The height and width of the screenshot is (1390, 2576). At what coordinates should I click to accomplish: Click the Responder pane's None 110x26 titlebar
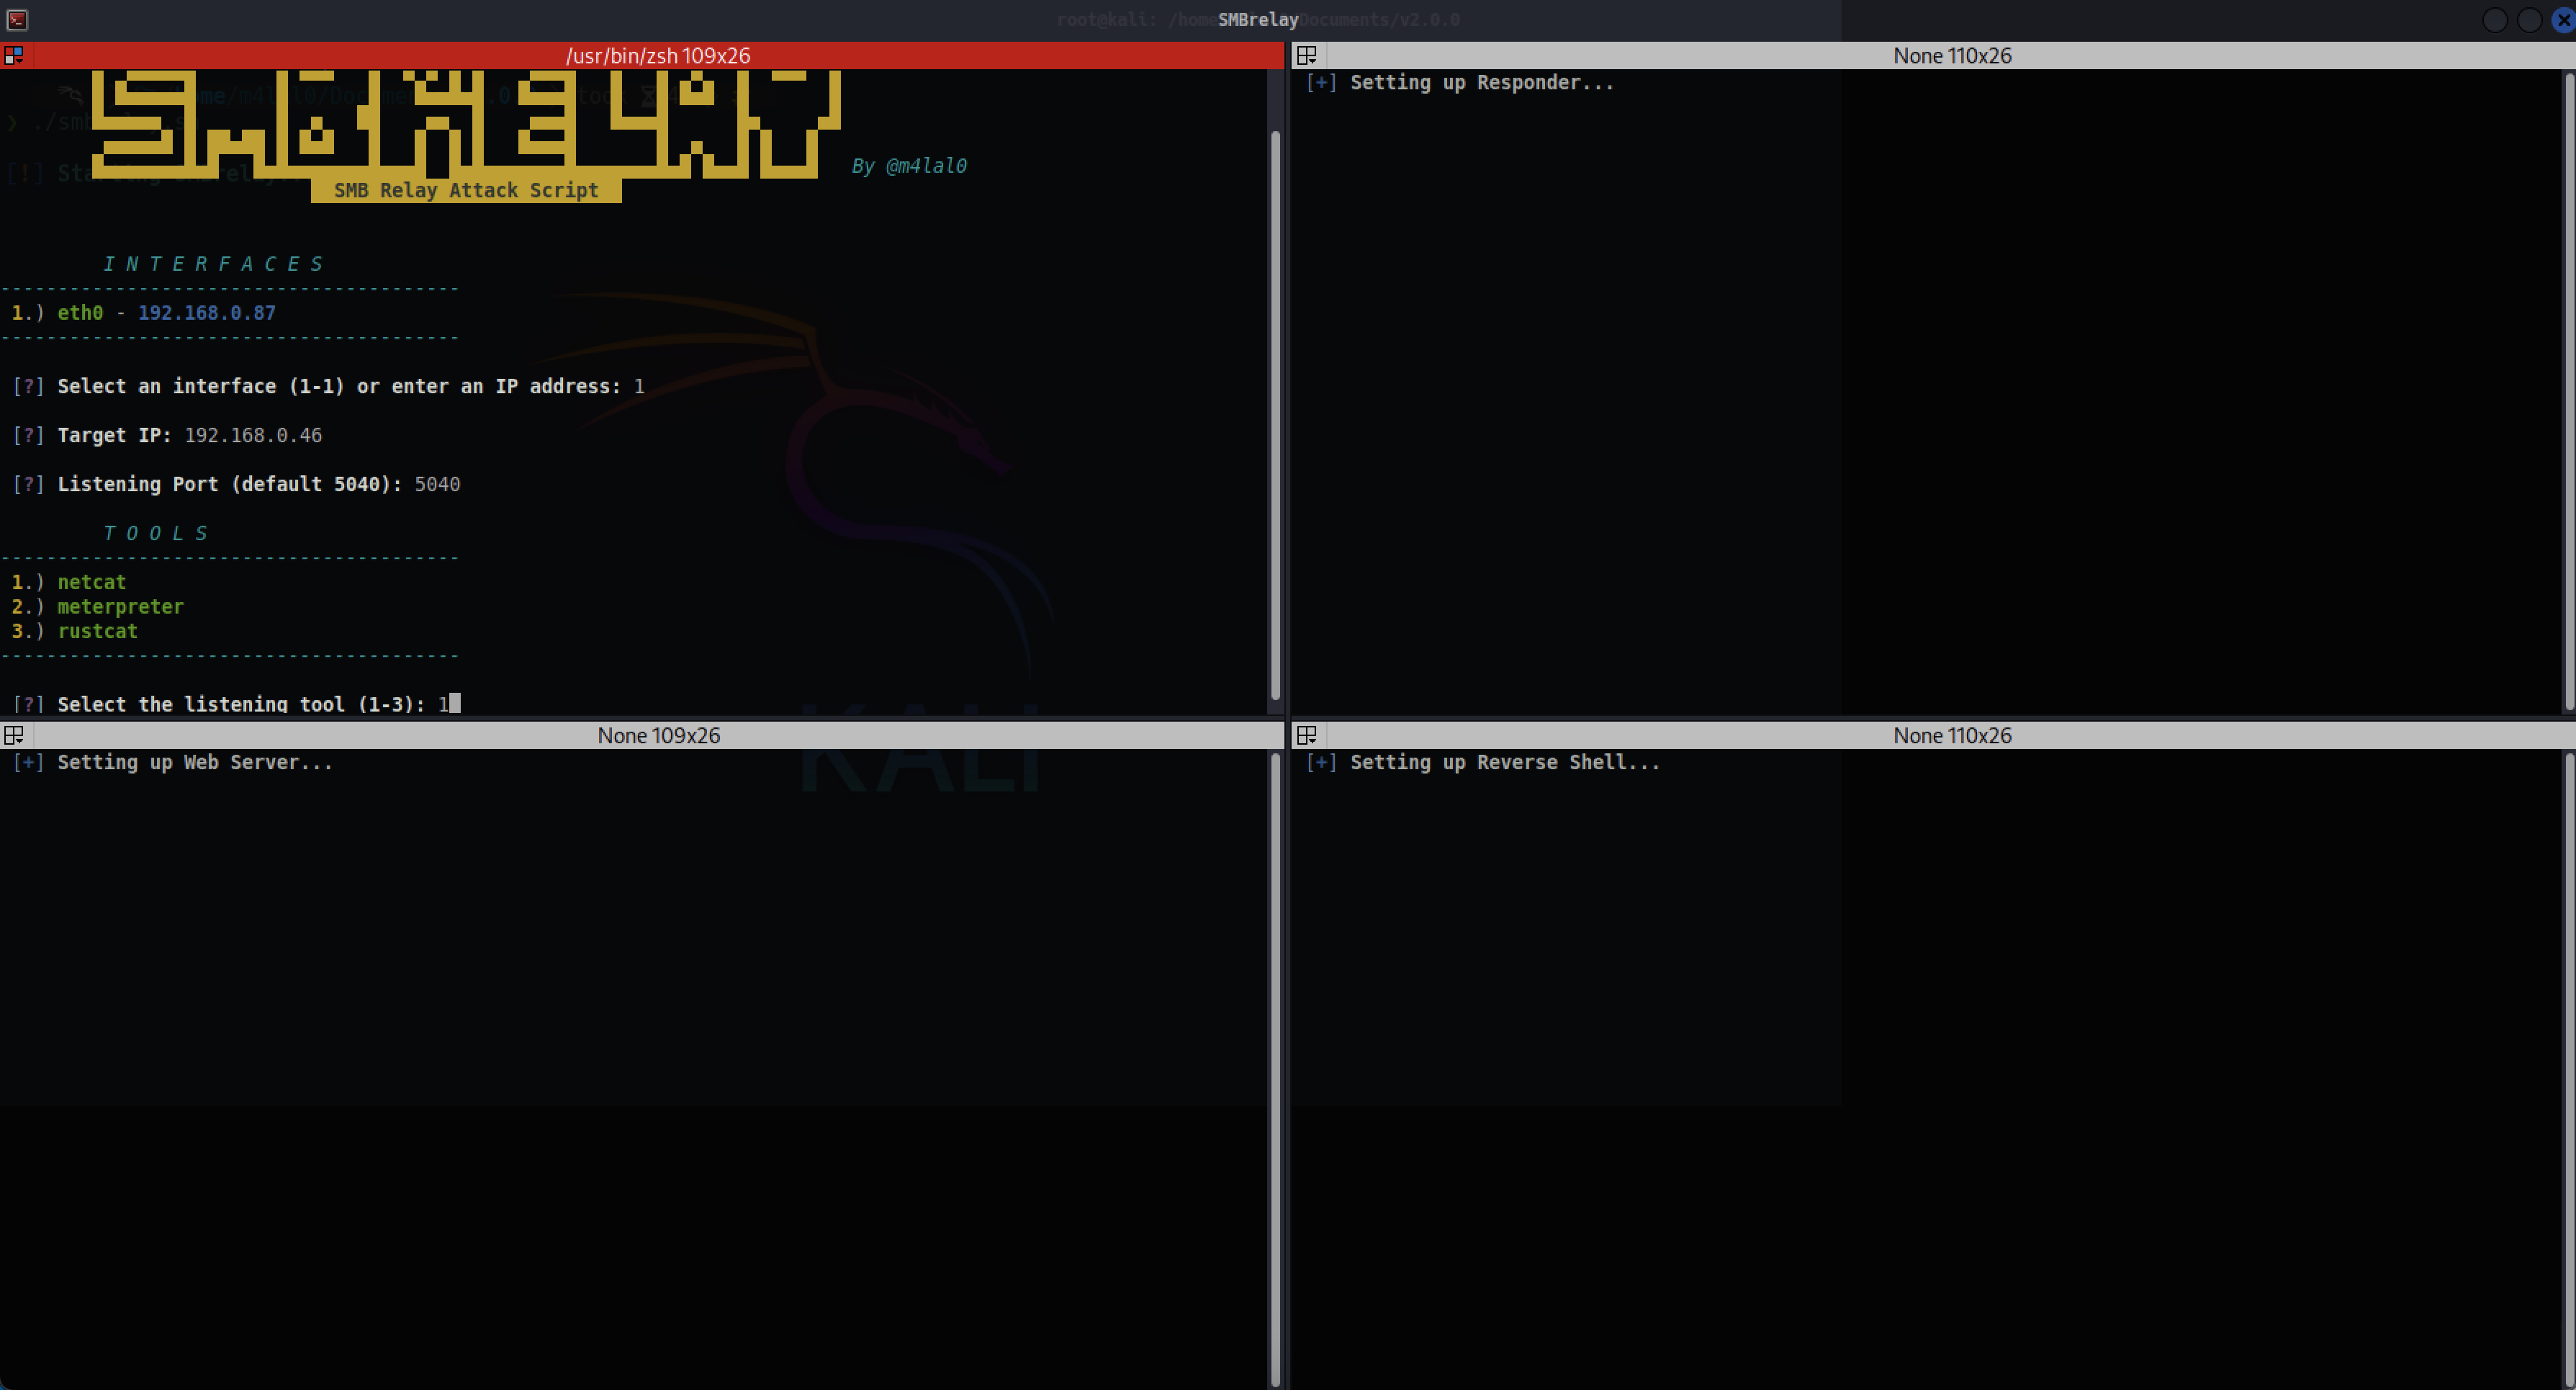click(x=1951, y=56)
